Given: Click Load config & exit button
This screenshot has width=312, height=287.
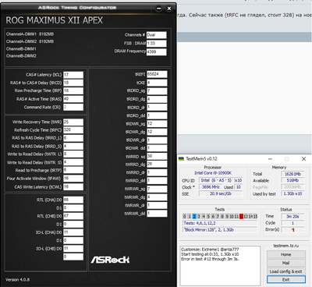Looking at the screenshot, I should coord(286,271).
